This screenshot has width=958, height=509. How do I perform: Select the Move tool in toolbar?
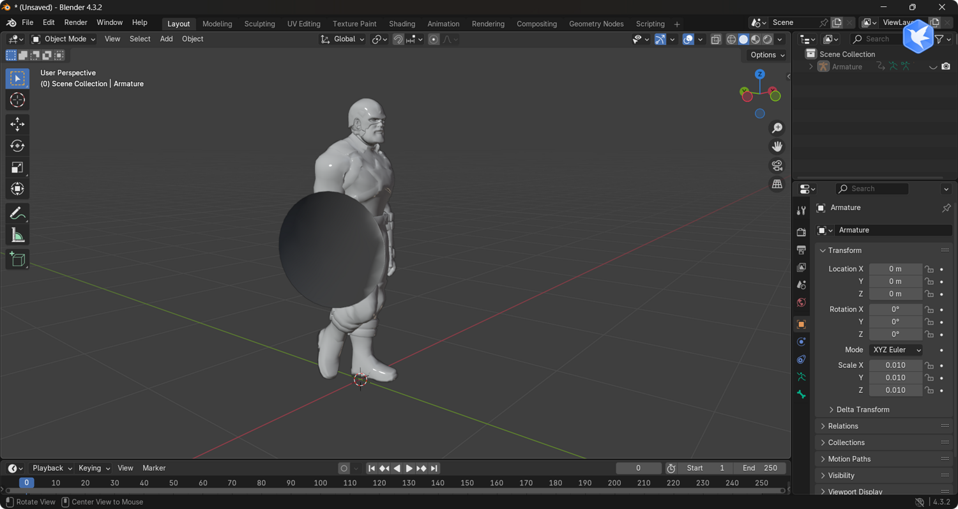[x=17, y=124]
